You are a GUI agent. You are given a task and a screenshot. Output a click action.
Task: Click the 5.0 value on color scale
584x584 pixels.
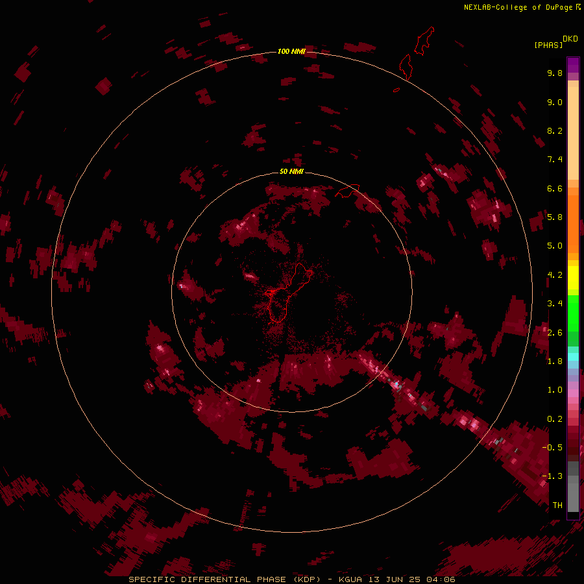click(x=555, y=246)
